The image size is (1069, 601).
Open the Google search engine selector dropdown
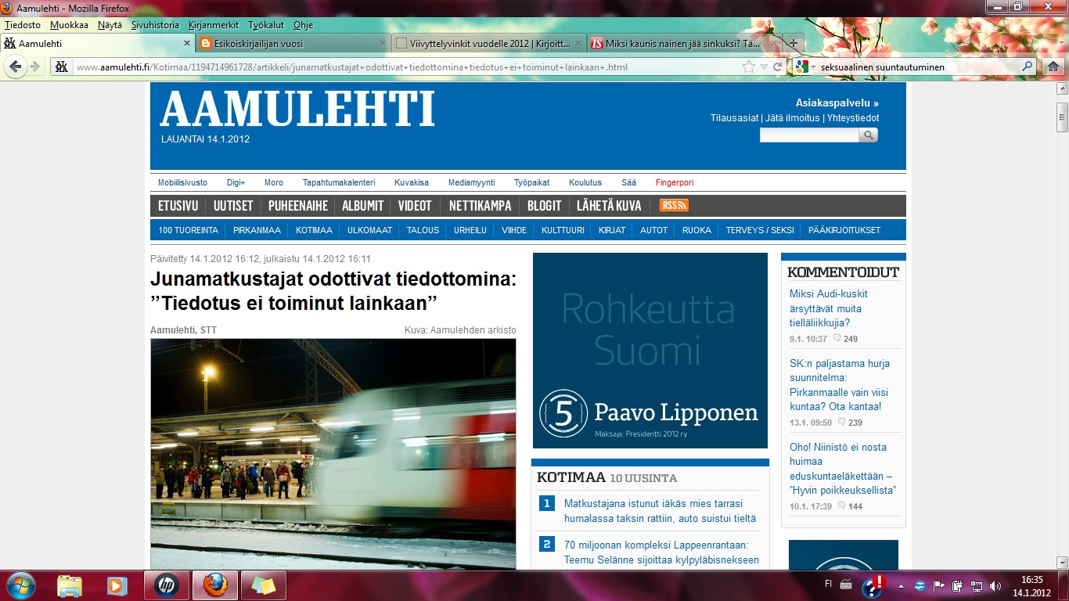pyautogui.click(x=804, y=67)
